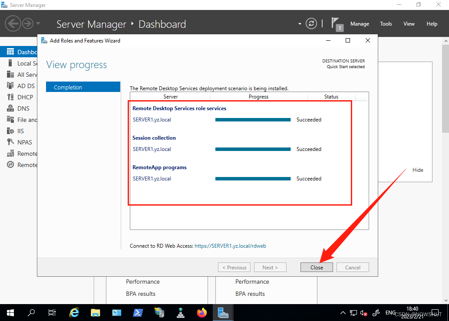
Task: Click progress bar for role services
Action: 253,120
